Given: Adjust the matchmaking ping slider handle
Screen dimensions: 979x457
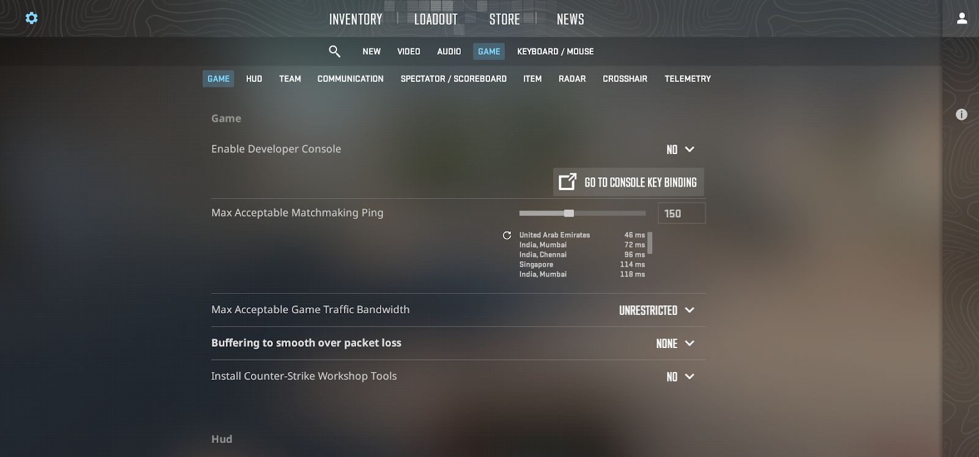Looking at the screenshot, I should [x=569, y=214].
